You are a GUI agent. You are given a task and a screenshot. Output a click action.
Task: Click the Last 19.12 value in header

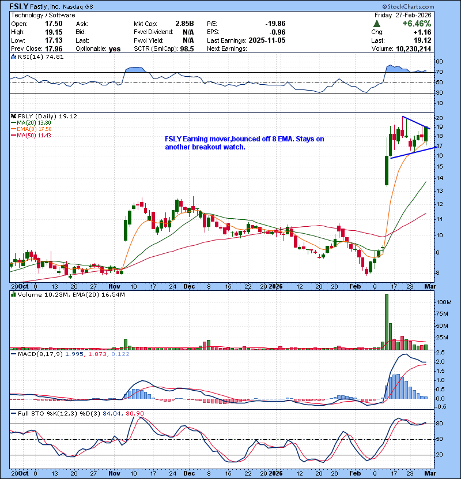pyautogui.click(x=422, y=40)
